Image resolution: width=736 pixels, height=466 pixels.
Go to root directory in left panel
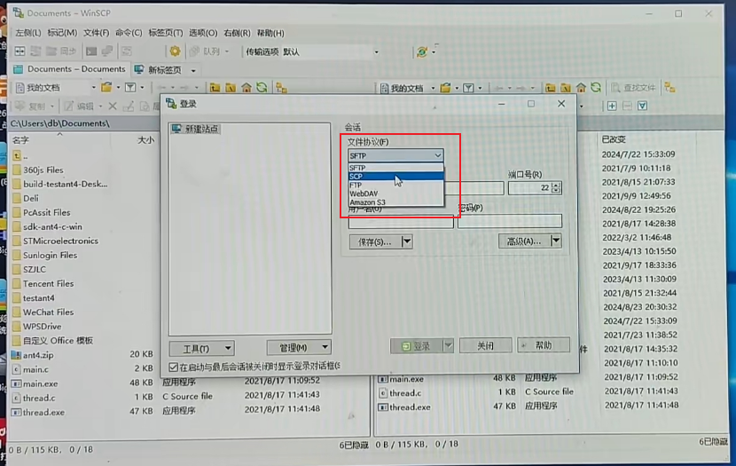point(231,87)
